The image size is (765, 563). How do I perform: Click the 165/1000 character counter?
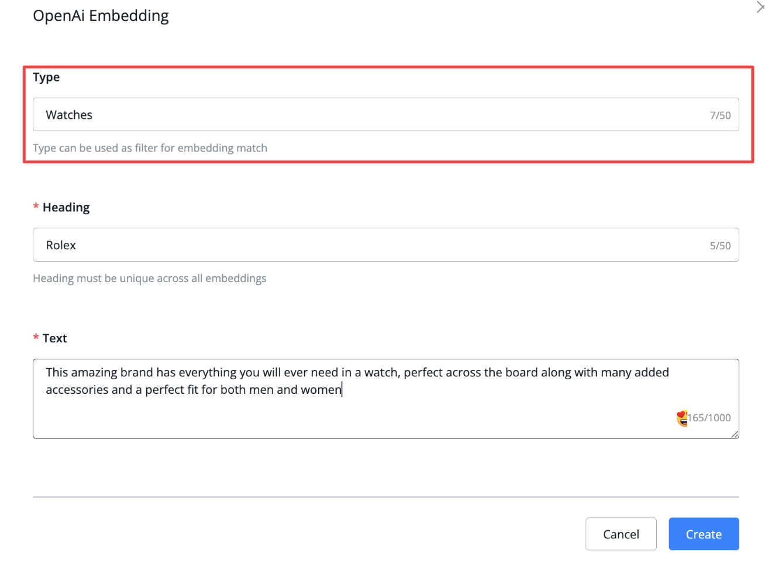[709, 418]
